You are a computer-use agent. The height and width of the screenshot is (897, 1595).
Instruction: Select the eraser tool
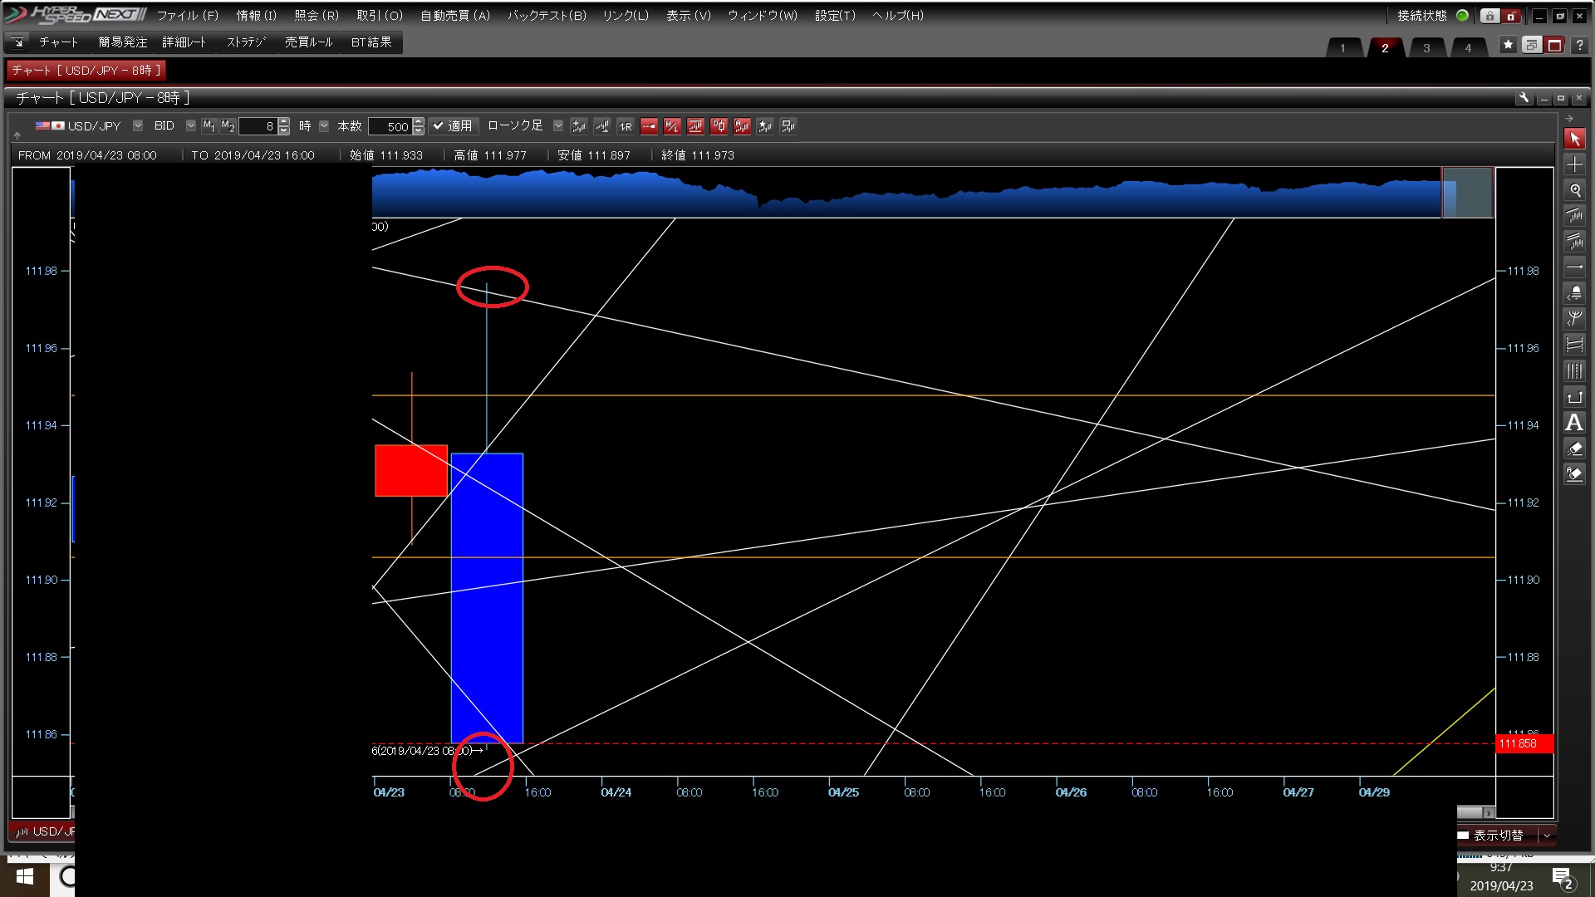click(x=1574, y=448)
